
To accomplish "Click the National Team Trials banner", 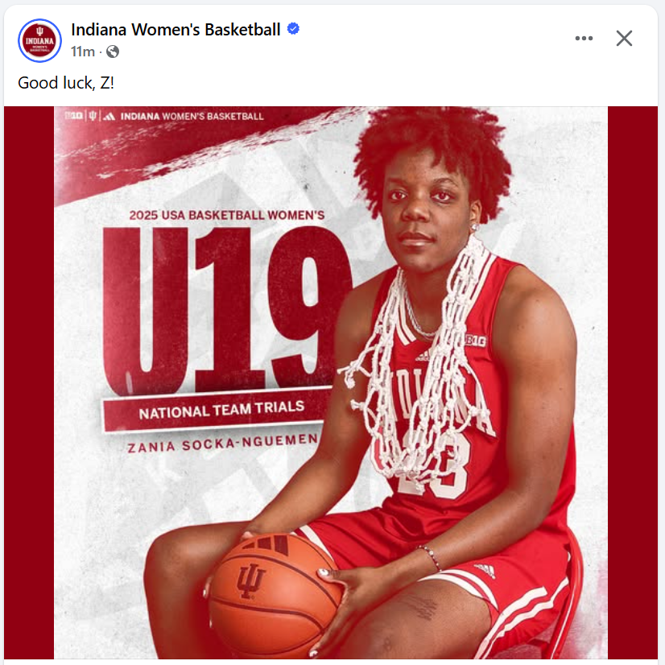I will click(217, 410).
